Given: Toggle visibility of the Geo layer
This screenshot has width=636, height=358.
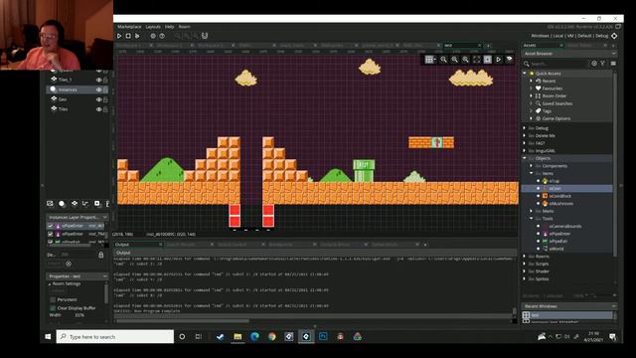Looking at the screenshot, I should pos(98,99).
